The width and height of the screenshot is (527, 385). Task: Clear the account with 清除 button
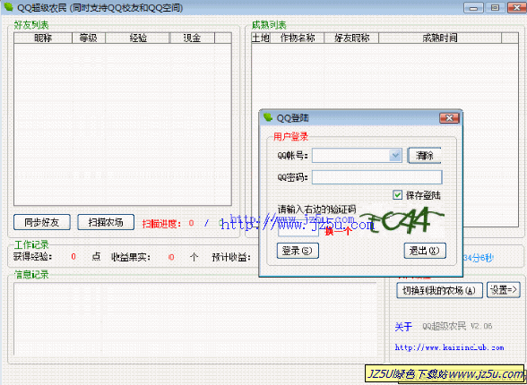click(x=425, y=156)
